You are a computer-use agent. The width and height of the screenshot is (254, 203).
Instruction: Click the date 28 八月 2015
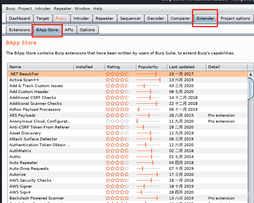tap(181, 115)
